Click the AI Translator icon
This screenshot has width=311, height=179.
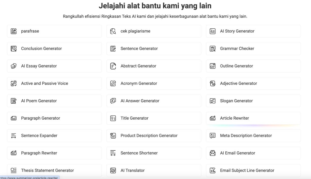[x=113, y=170]
